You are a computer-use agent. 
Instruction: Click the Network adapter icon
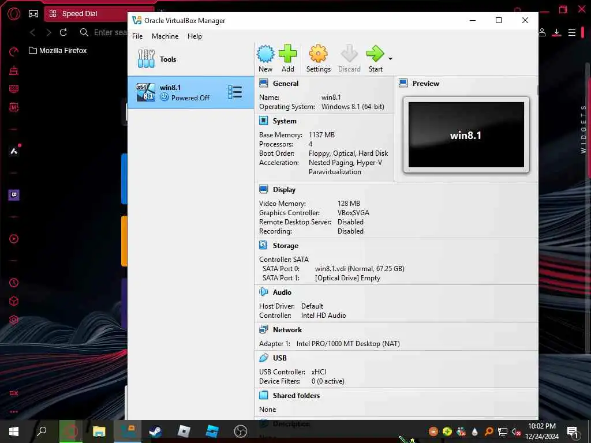pyautogui.click(x=263, y=329)
